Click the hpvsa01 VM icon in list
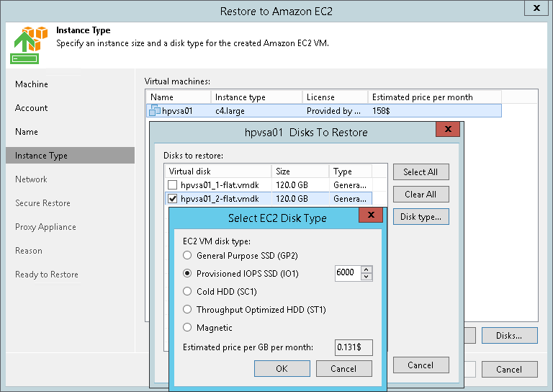Viewport: 553px width, 392px height. tap(155, 110)
